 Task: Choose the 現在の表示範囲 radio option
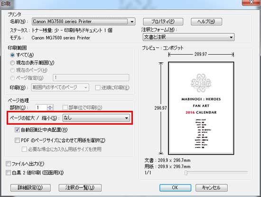pyautogui.click(x=12, y=63)
